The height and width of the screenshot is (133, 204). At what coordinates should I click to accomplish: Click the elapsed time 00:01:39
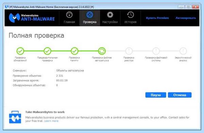click(x=62, y=80)
